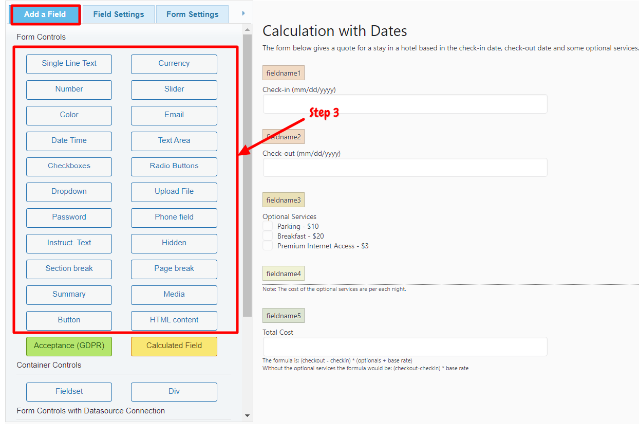Screen dimensions: 639x436
Task: Insert a Div container
Action: (174, 392)
